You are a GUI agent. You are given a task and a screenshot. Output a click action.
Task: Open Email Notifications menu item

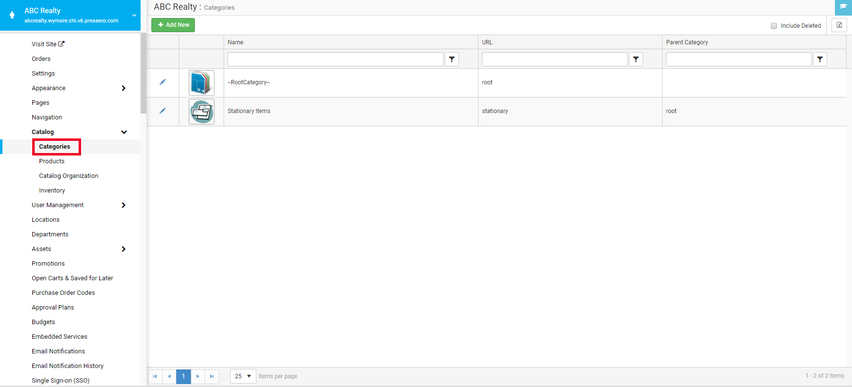tap(59, 351)
